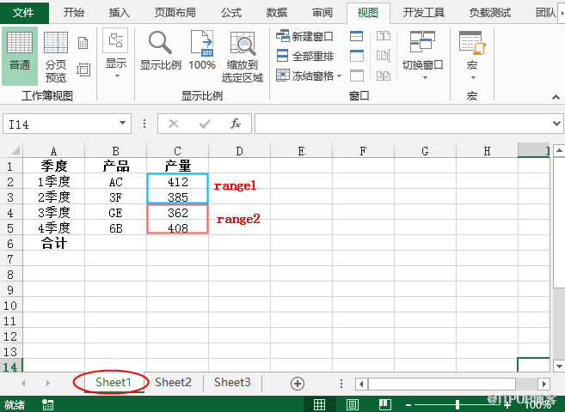Open the Zoom (显示比例) dialog
The width and height of the screenshot is (565, 412).
161,51
